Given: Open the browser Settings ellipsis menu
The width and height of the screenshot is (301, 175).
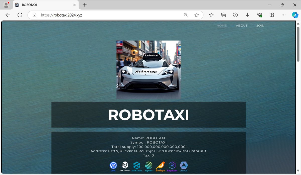Looking at the screenshot, I should [x=283, y=15].
